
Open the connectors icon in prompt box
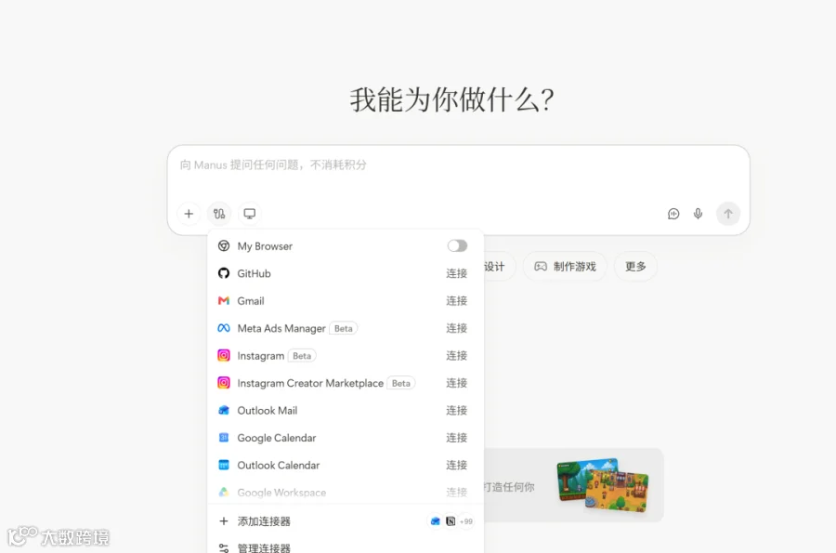[219, 214]
